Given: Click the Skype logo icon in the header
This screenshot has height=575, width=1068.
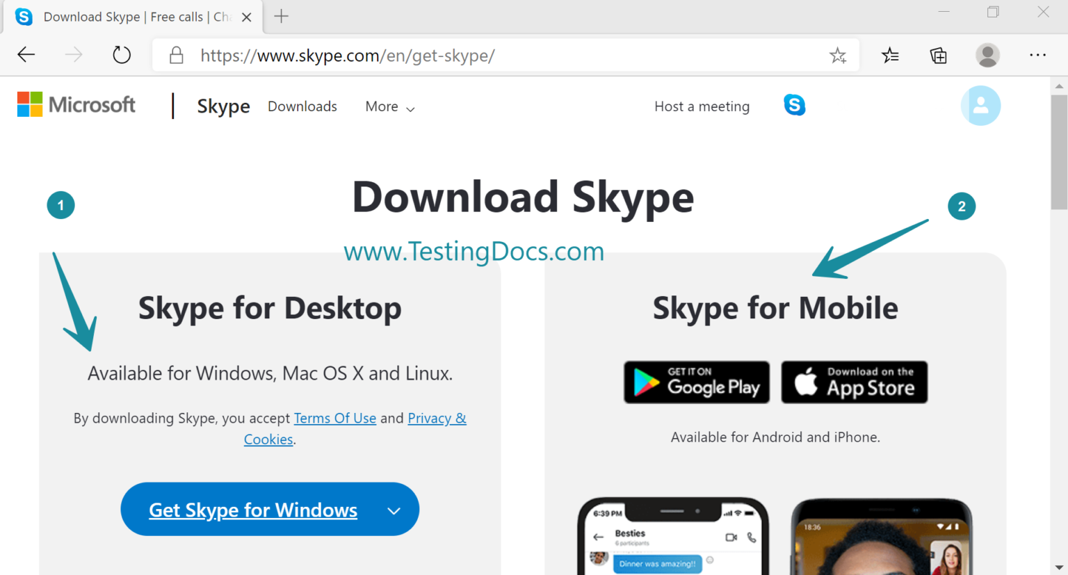Looking at the screenshot, I should tap(795, 105).
